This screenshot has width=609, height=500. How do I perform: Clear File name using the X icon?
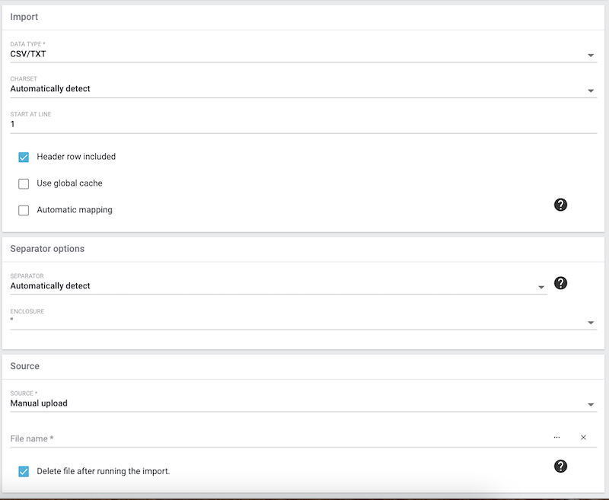(x=583, y=438)
